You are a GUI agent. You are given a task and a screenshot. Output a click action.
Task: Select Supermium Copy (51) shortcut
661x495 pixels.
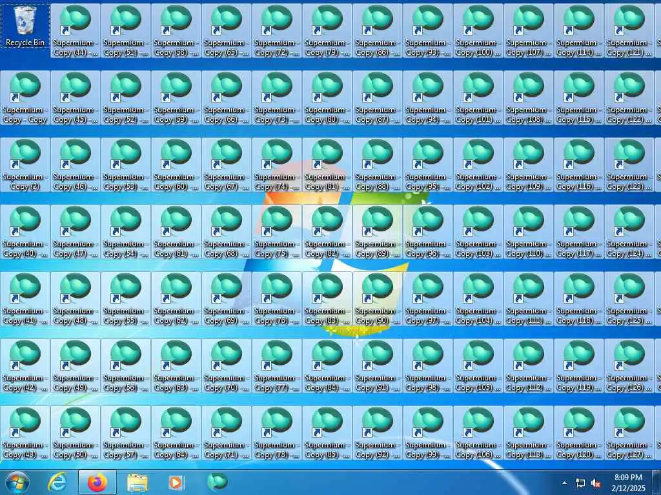point(126,31)
